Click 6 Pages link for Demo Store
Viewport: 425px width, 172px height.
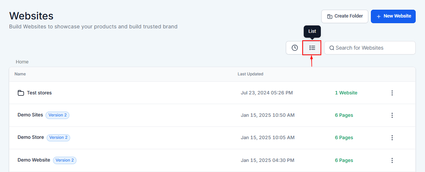(x=344, y=138)
